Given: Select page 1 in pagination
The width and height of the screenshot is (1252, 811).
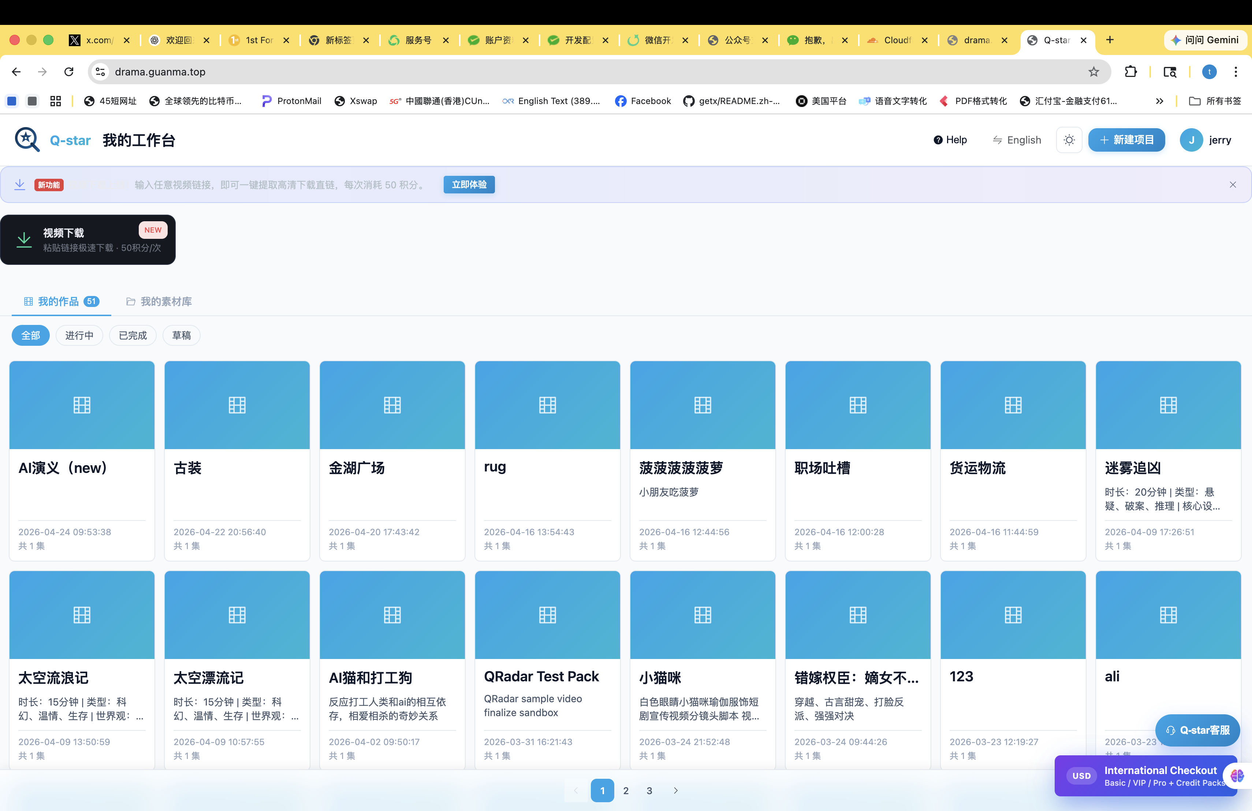Looking at the screenshot, I should (602, 790).
